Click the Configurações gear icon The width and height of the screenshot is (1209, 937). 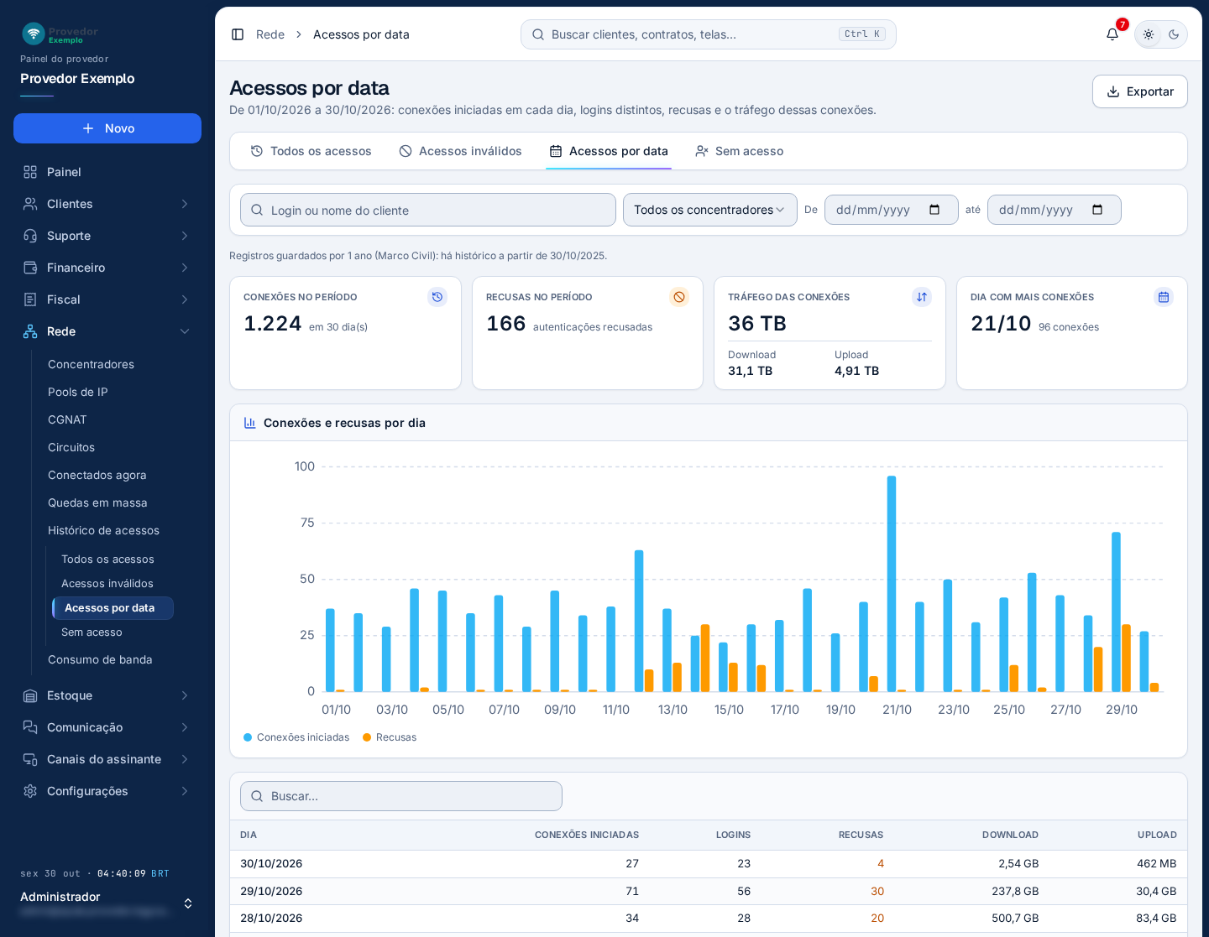tap(30, 791)
